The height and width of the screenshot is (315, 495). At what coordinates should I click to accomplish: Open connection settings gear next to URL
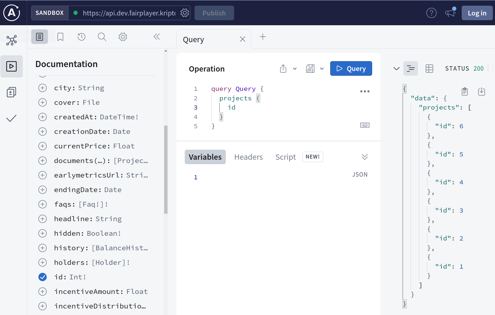185,13
